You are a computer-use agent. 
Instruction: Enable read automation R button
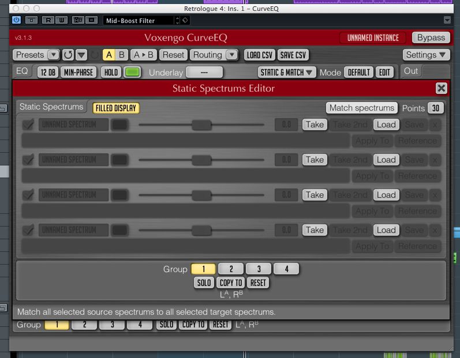tap(48, 20)
